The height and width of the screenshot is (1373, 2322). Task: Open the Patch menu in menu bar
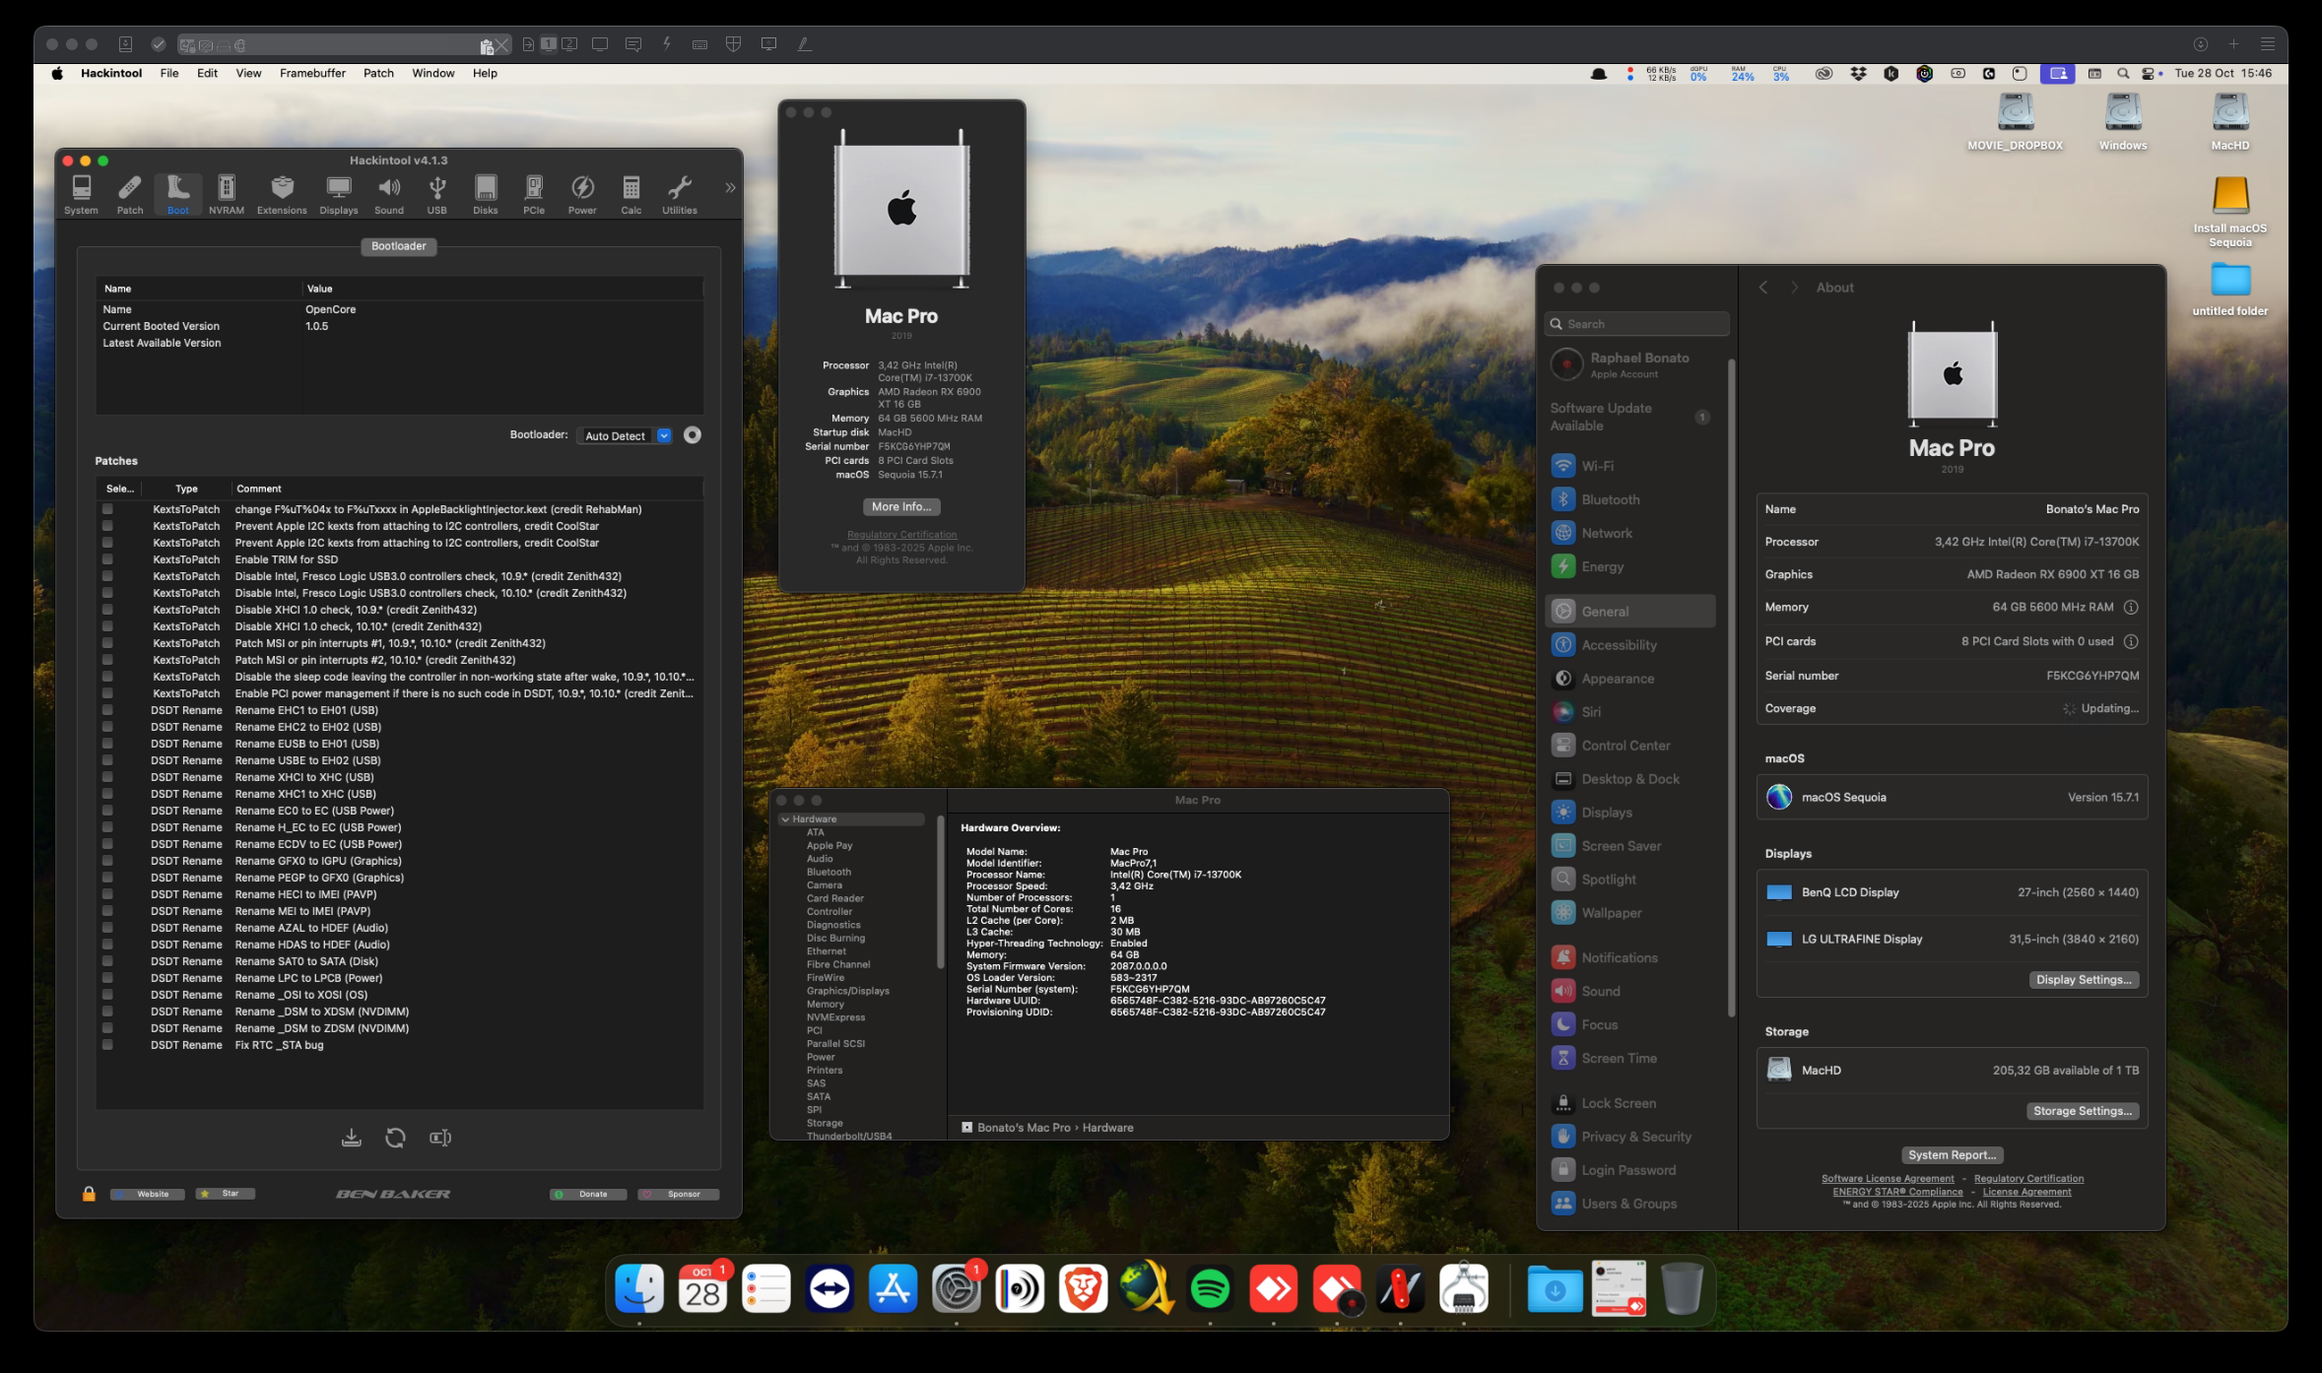378,73
